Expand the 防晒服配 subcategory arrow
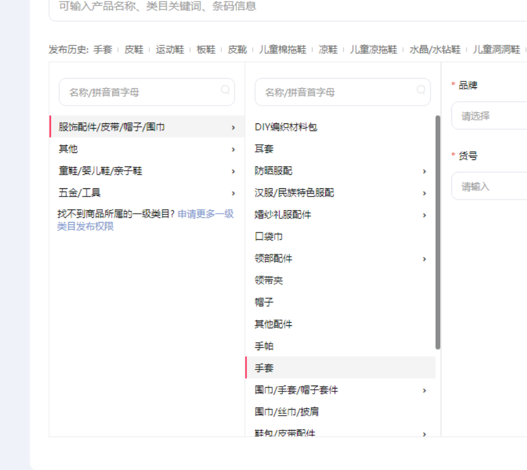The image size is (527, 470). pos(424,171)
